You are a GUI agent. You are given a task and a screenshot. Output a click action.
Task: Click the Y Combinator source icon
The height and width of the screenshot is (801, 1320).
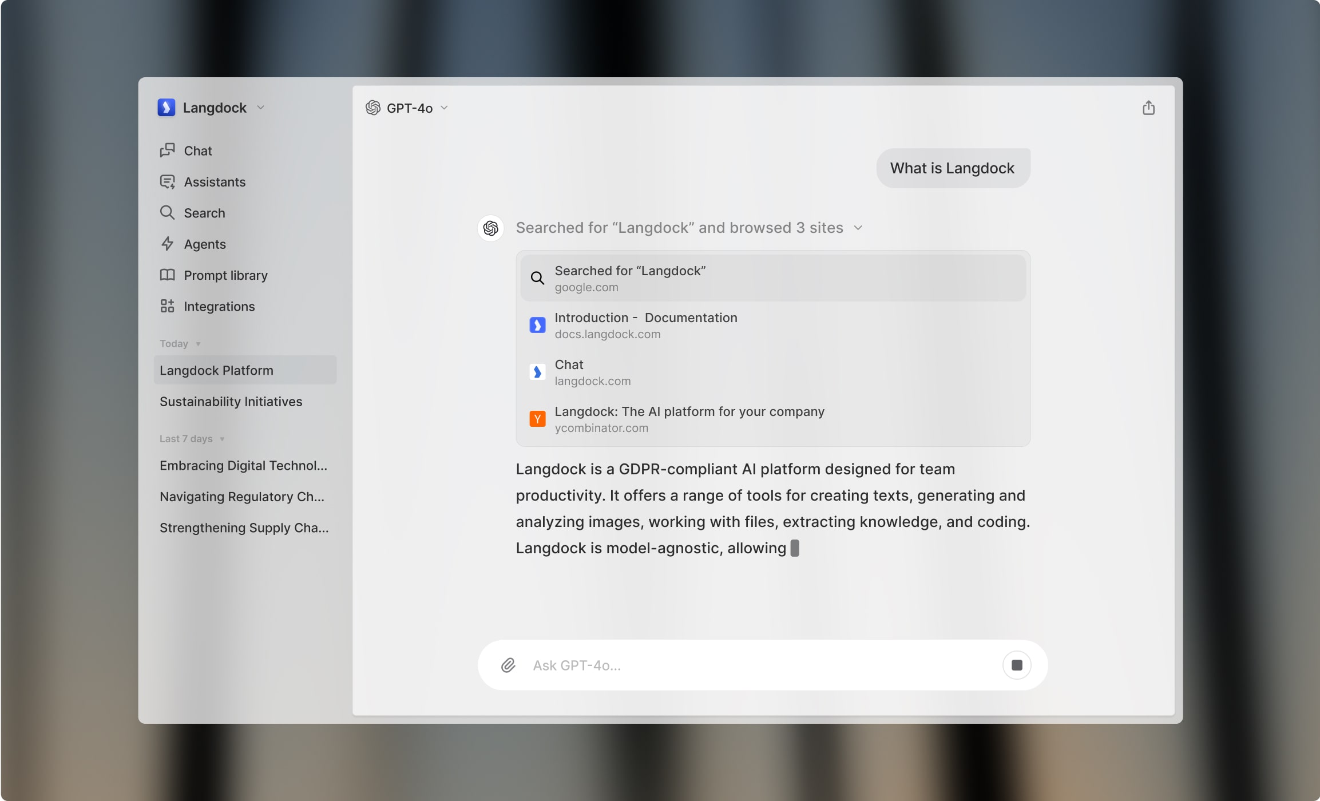pyautogui.click(x=537, y=419)
